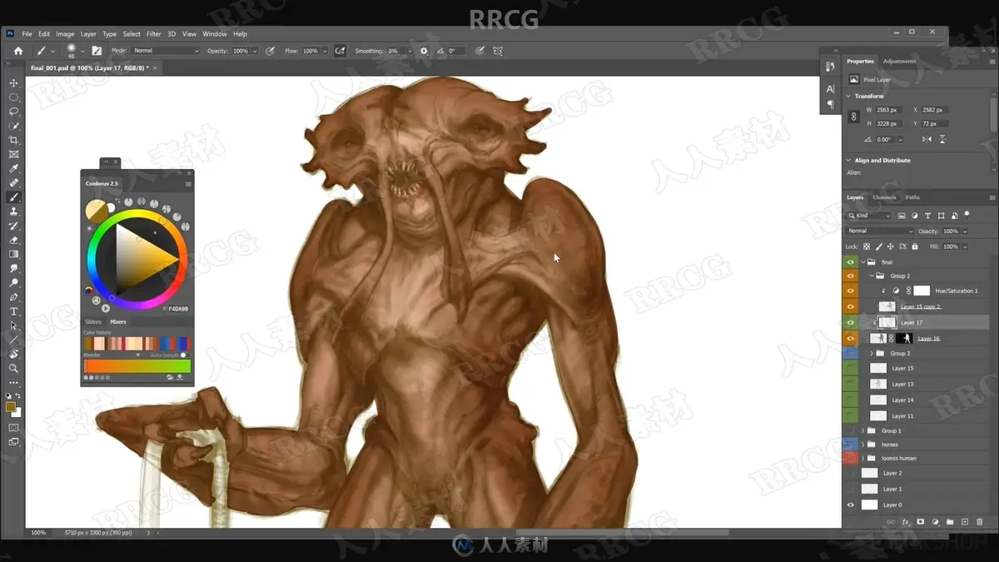Select the Frame tool
999x562 pixels.
(13, 154)
